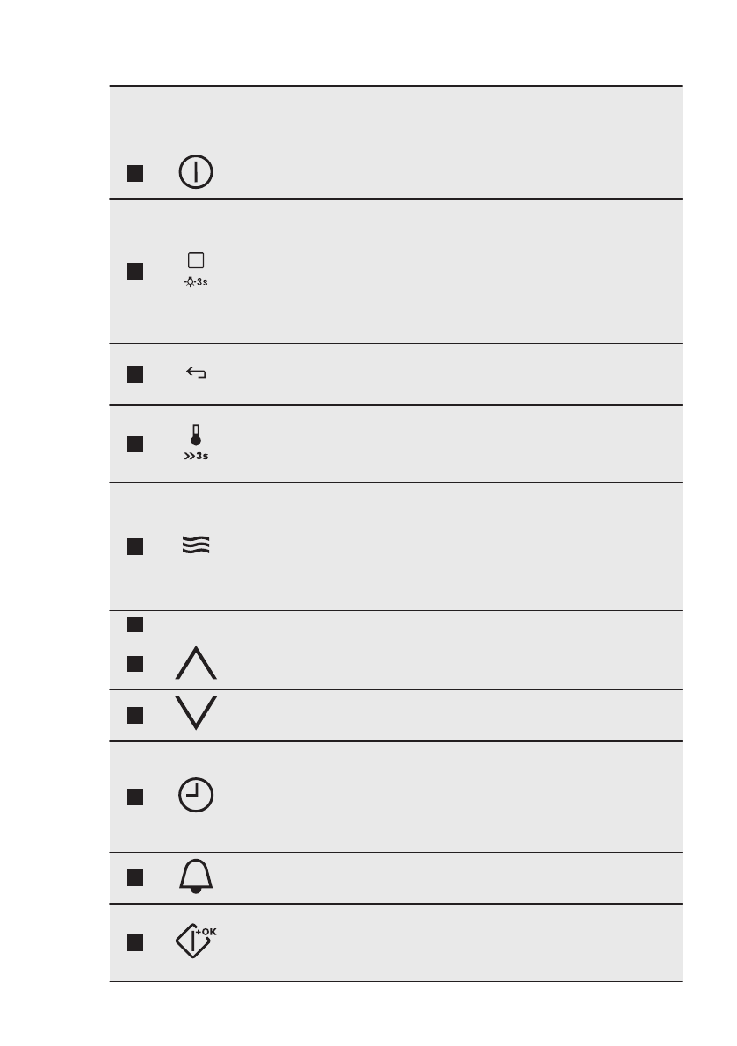Click black square beside the power icon
This screenshot has height=1046, width=737.
click(134, 173)
